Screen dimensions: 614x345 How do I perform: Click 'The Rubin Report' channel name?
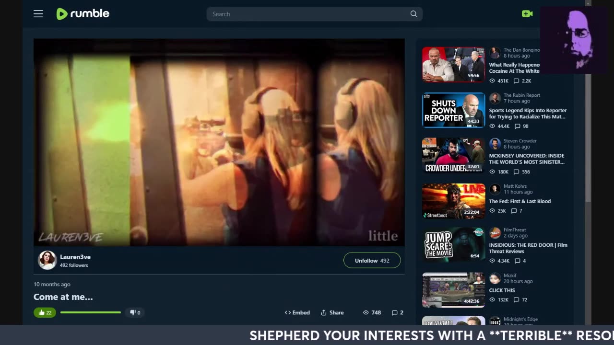click(x=522, y=95)
